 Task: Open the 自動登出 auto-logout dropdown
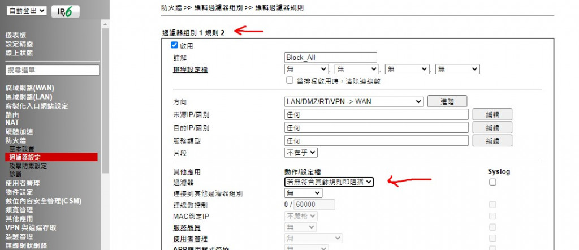tap(27, 11)
